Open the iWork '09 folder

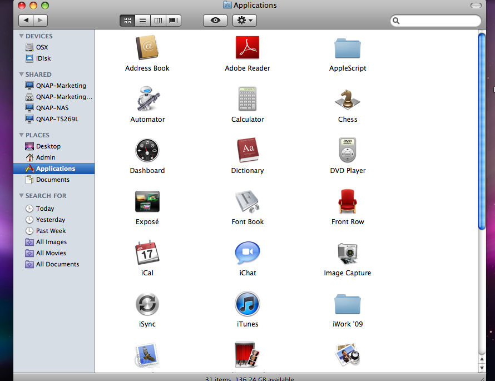pyautogui.click(x=347, y=304)
